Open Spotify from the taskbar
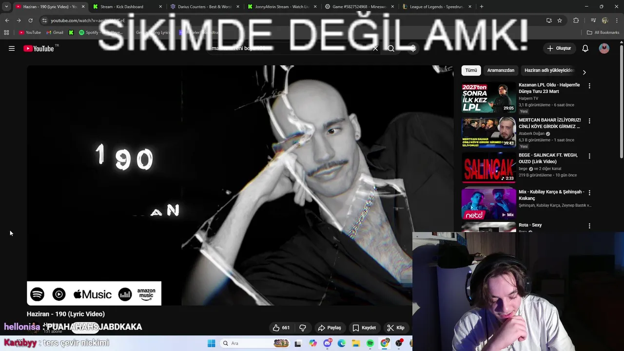This screenshot has width=624, height=351. pyautogui.click(x=370, y=343)
